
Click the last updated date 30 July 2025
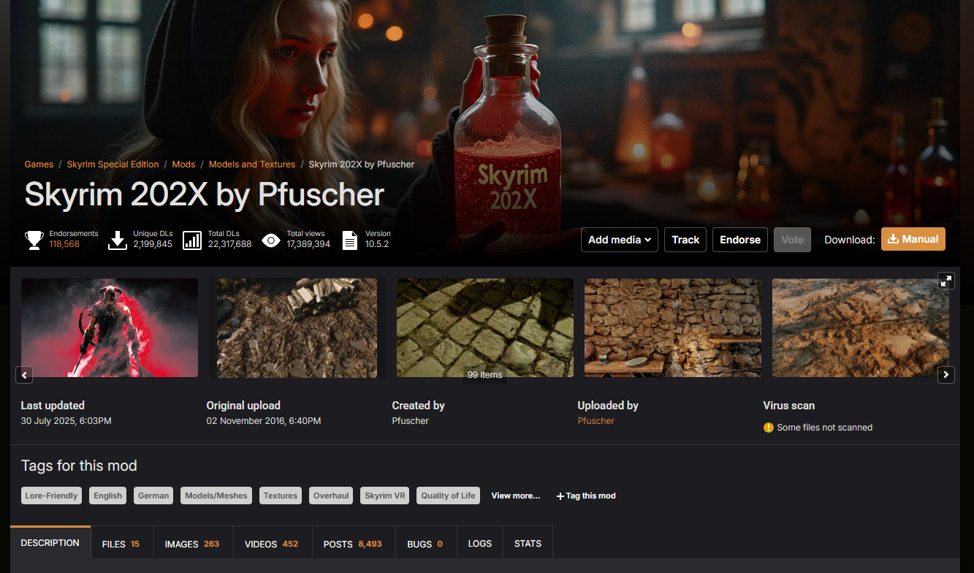[66, 421]
